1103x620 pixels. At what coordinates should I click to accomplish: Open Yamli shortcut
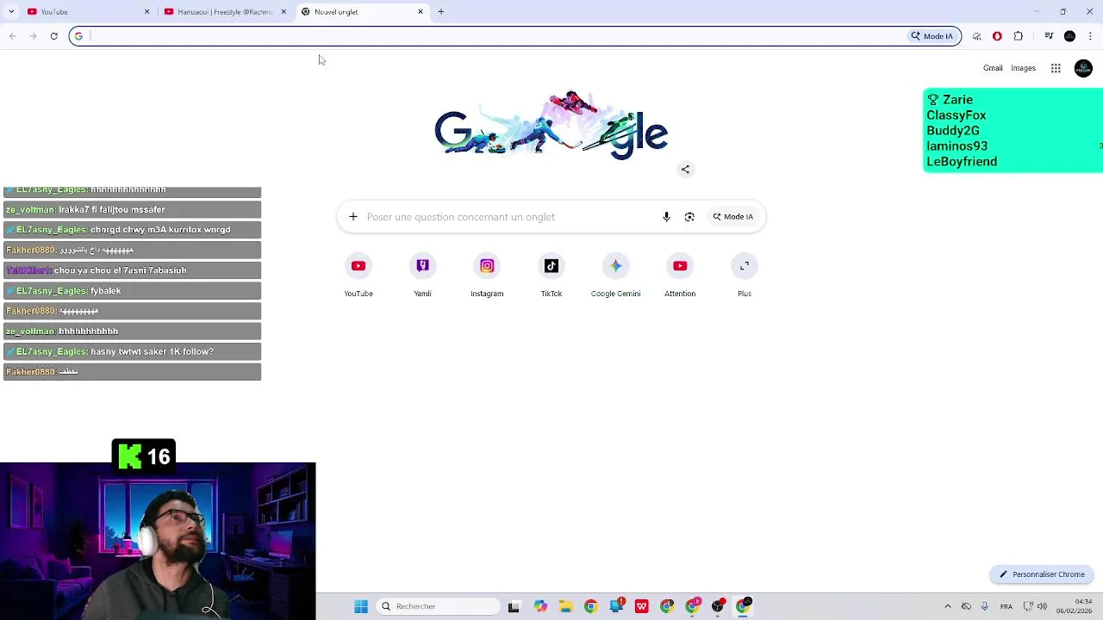pos(422,276)
